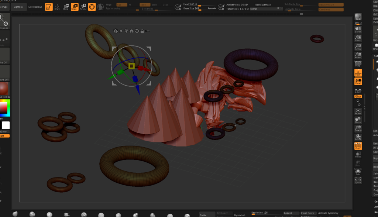This screenshot has height=217, width=378.
Task: Adjust the Focal Shift slider
Action: [x=199, y=4]
